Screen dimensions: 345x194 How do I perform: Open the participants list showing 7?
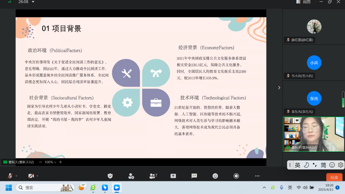153,176
